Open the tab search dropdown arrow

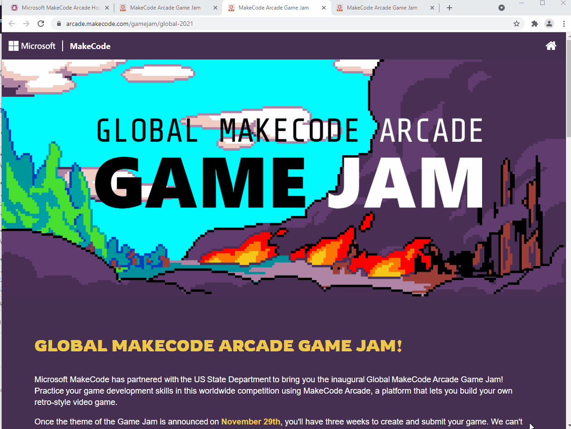click(x=502, y=8)
